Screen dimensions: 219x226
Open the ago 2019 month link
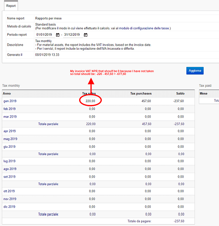pos(10,169)
